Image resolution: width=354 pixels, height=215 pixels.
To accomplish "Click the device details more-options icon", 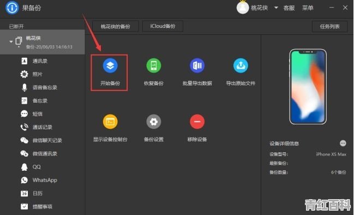I will pyautogui.click(x=343, y=143).
